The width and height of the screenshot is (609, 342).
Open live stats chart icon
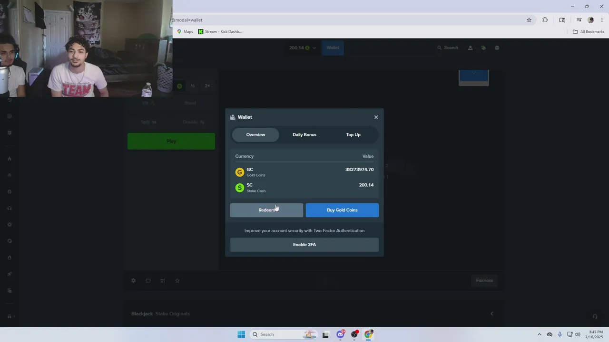(163, 281)
